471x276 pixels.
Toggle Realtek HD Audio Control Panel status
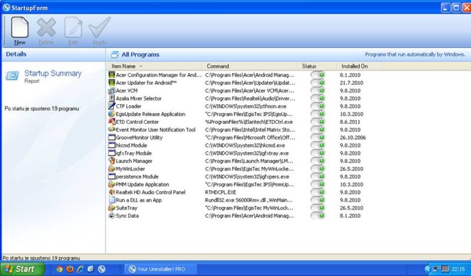318,192
